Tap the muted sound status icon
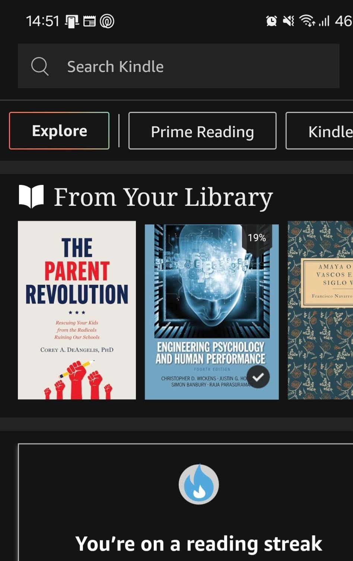This screenshot has width=353, height=561. click(289, 21)
